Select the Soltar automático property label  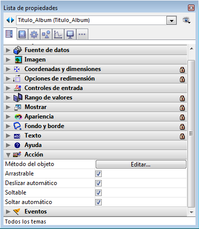coord(29,202)
